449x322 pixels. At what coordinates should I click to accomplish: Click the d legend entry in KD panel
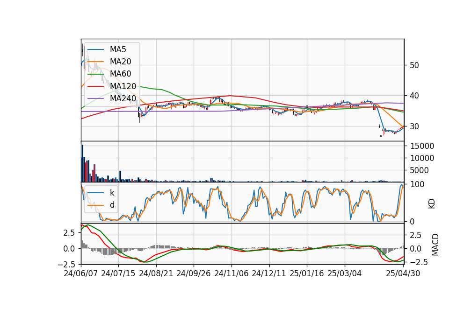click(x=112, y=205)
